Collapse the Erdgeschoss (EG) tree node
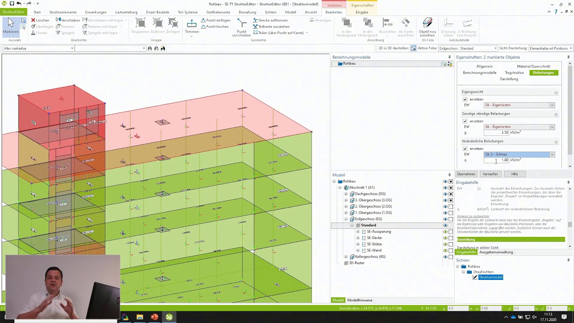This screenshot has width=574, height=323. (x=346, y=219)
